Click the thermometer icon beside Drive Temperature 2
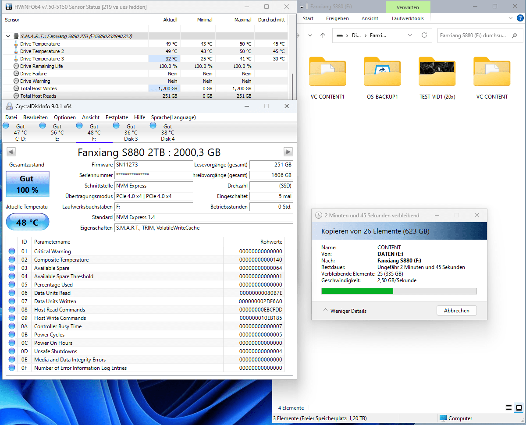 (16, 51)
